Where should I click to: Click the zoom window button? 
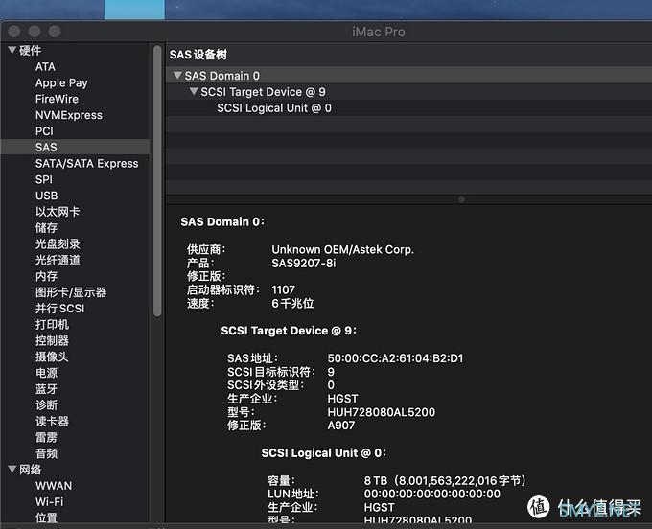pyautogui.click(x=54, y=32)
